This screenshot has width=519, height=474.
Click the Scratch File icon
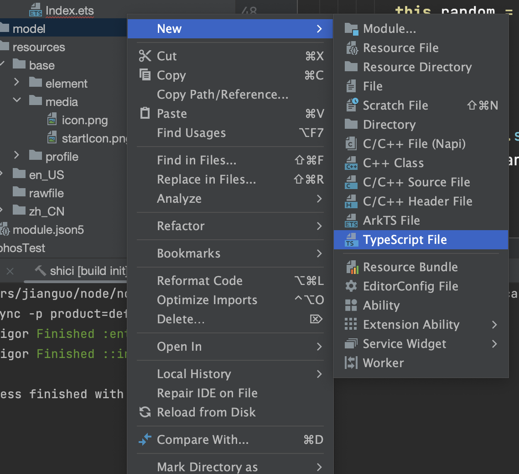click(352, 105)
